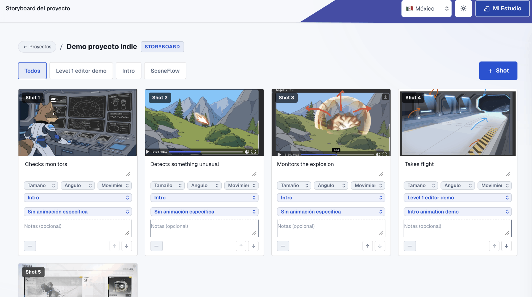Viewport: 532px width, 297px height.
Task: Click the Shot 1 thumbnail image
Action: 78,123
